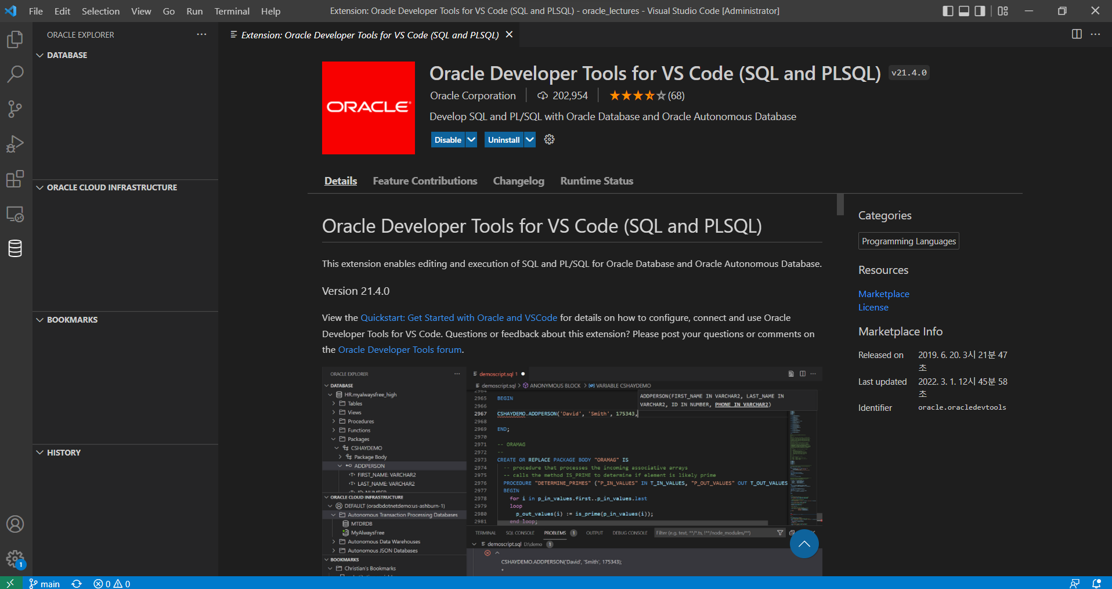Open the Accounts menu icon
The width and height of the screenshot is (1112, 589).
click(15, 524)
